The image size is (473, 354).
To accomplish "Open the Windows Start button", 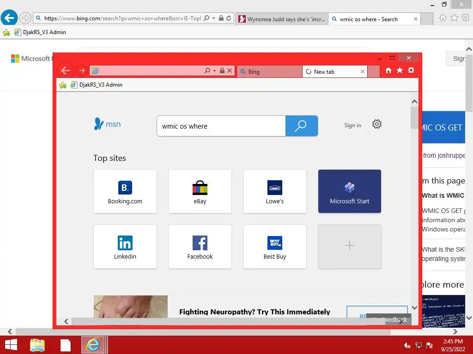I will click(x=11, y=345).
